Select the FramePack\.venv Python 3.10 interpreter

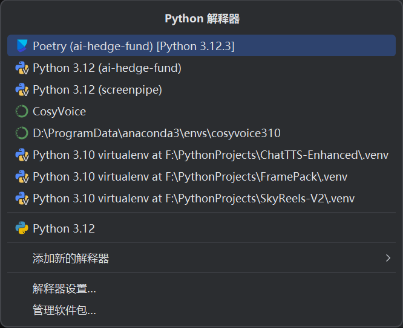tap(201, 177)
